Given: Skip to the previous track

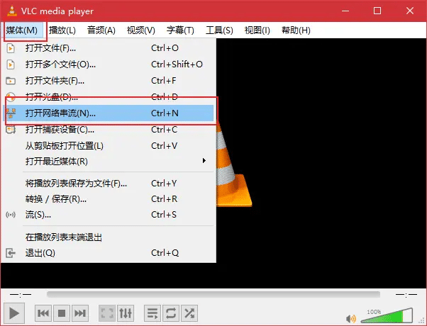Looking at the screenshot, I should point(43,313).
